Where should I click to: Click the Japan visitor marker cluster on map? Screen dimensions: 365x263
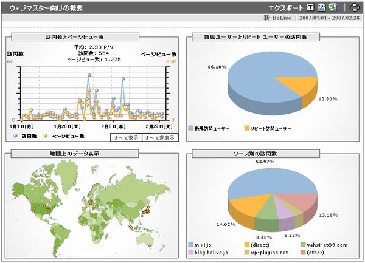146,211
